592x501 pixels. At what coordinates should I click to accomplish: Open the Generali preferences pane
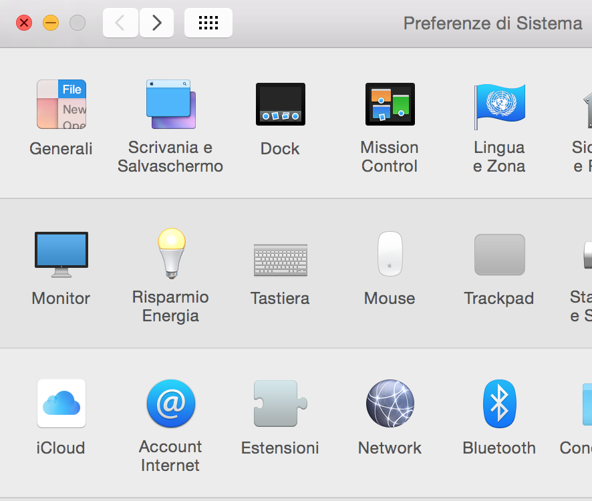click(x=61, y=104)
